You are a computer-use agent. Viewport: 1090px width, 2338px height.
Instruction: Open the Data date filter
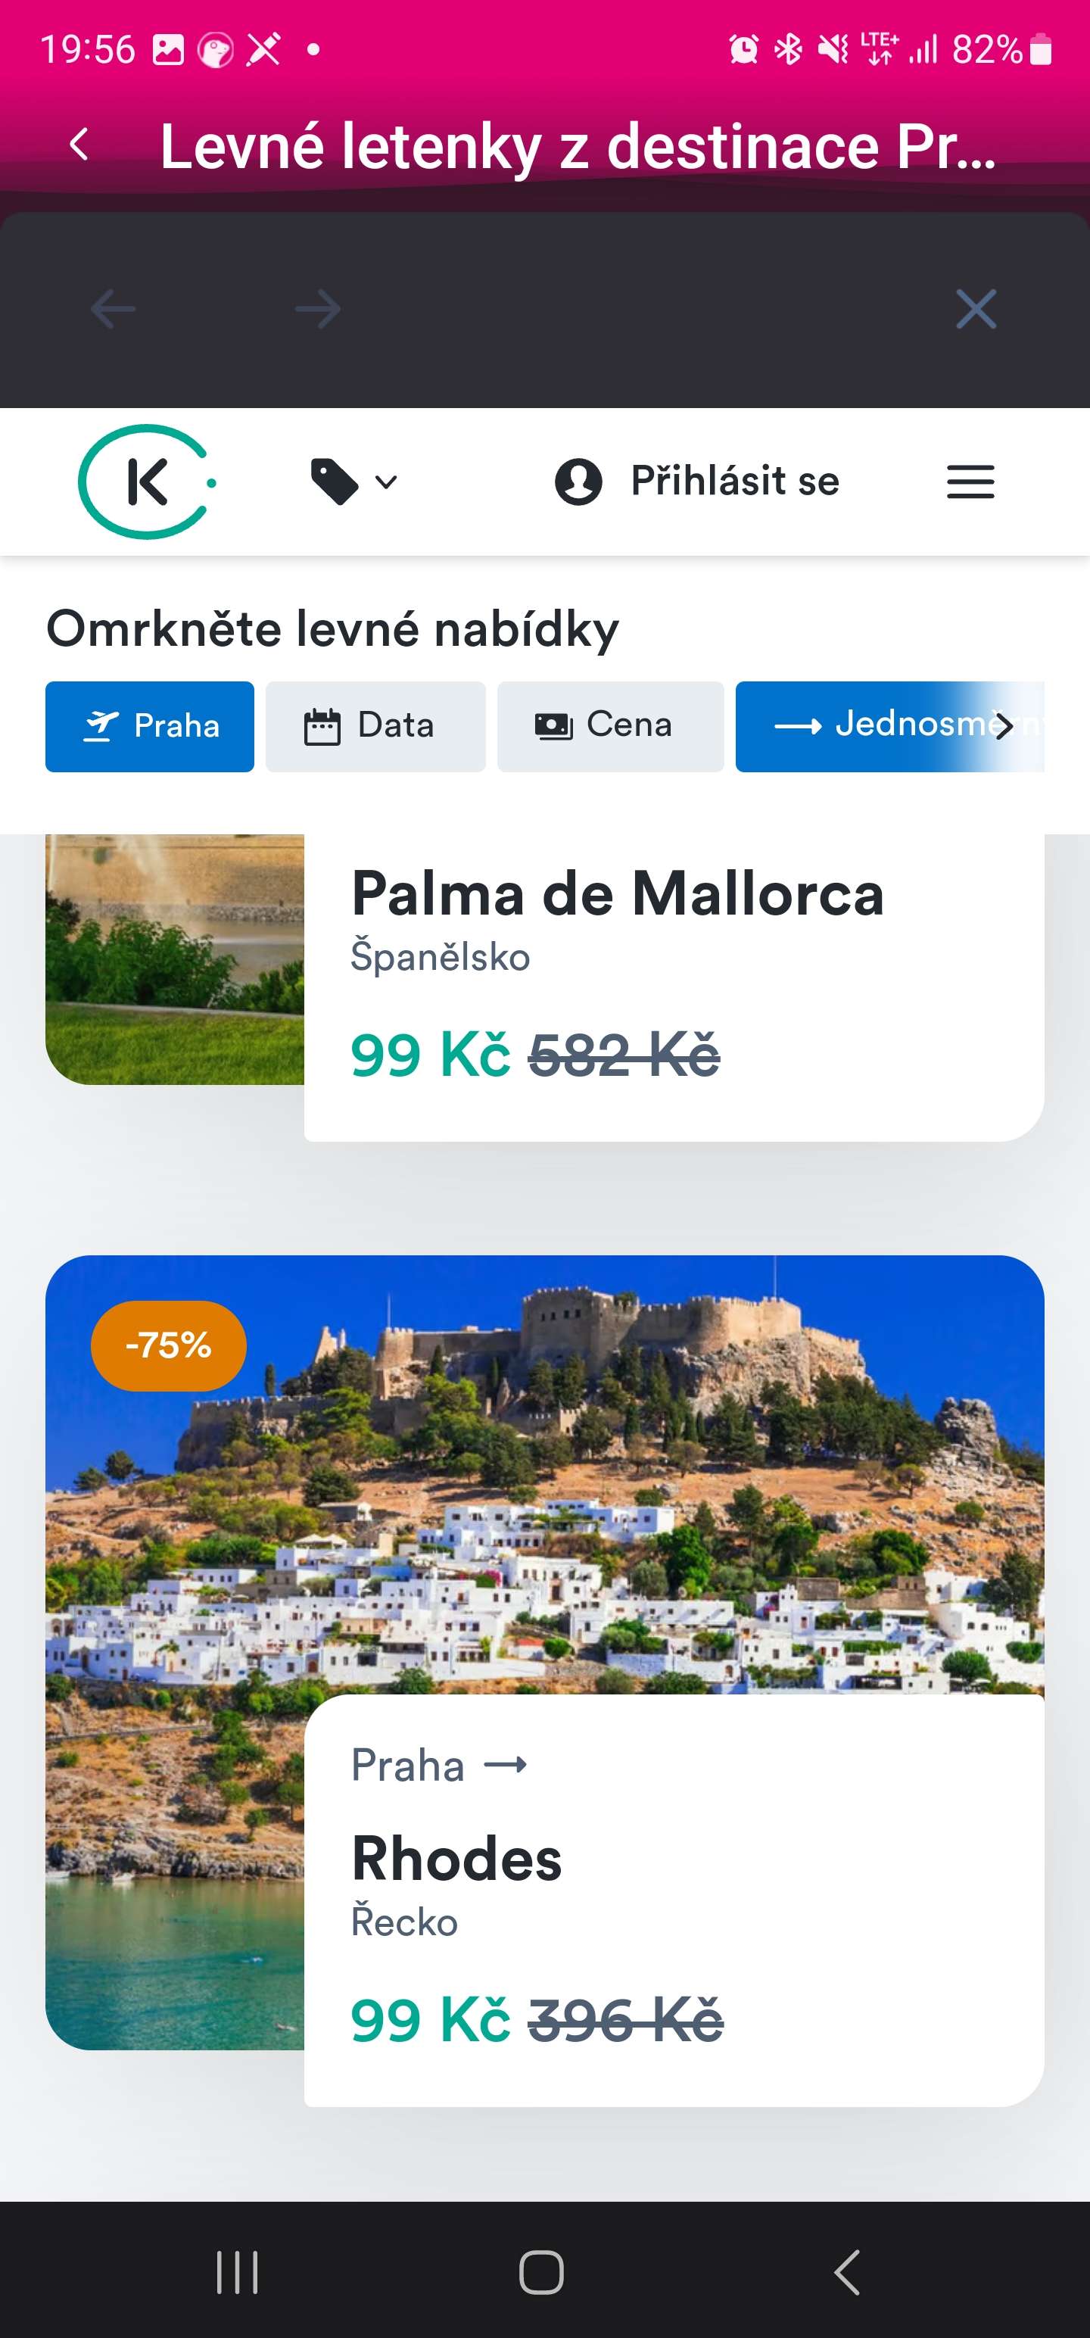click(x=375, y=726)
